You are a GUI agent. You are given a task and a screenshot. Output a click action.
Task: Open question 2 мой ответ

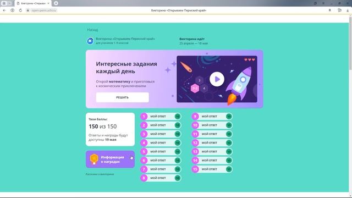(161, 125)
